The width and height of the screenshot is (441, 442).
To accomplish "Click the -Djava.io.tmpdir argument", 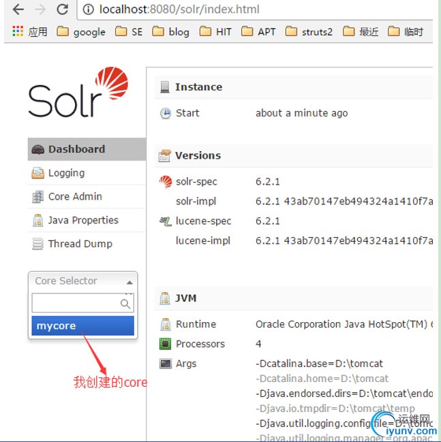I will [335, 409].
